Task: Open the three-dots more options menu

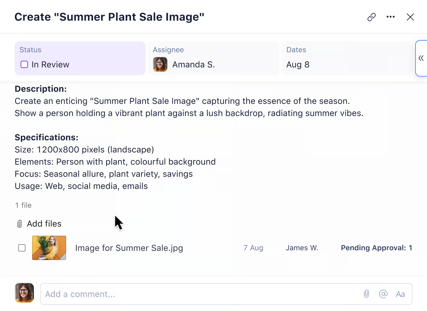Action: pyautogui.click(x=391, y=17)
